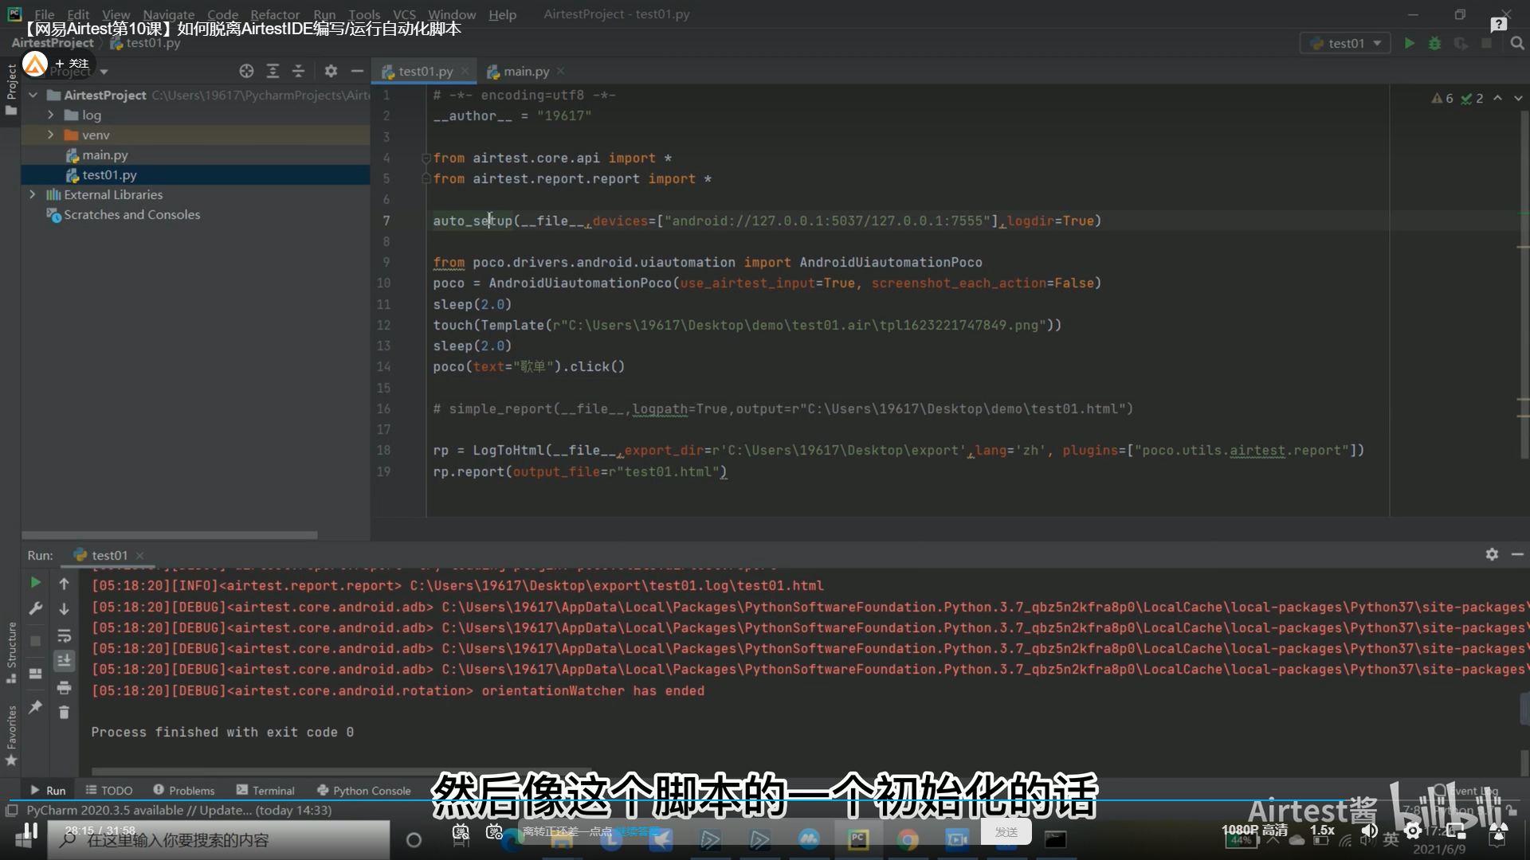Go down the stack trace arrow
Viewport: 1530px width, 860px height.
tap(64, 609)
